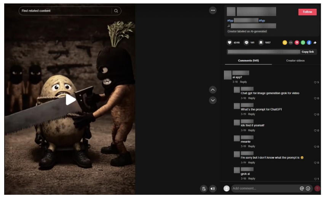Click your profile avatar beside comment box
This screenshot has width=326, height=199.
tap(227, 189)
